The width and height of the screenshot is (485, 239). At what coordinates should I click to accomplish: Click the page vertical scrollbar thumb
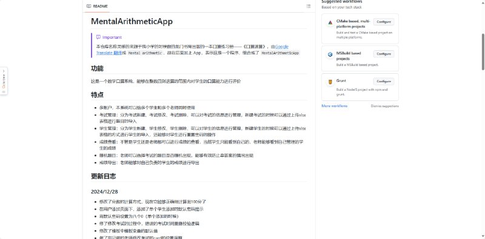(x=483, y=51)
